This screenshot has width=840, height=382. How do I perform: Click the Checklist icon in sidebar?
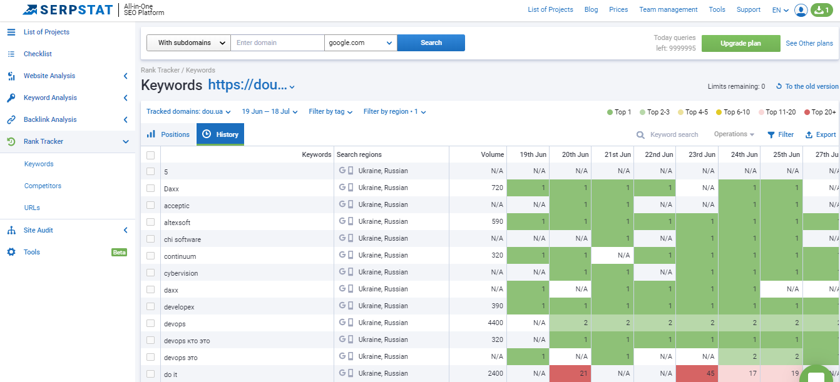pyautogui.click(x=11, y=54)
